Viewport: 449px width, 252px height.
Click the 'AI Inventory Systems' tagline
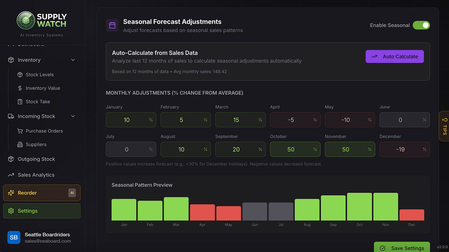[42, 35]
